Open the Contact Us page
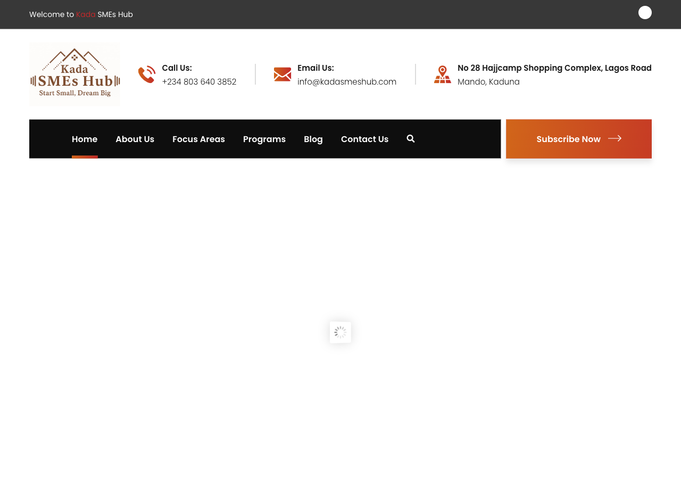This screenshot has width=681, height=479. point(365,139)
